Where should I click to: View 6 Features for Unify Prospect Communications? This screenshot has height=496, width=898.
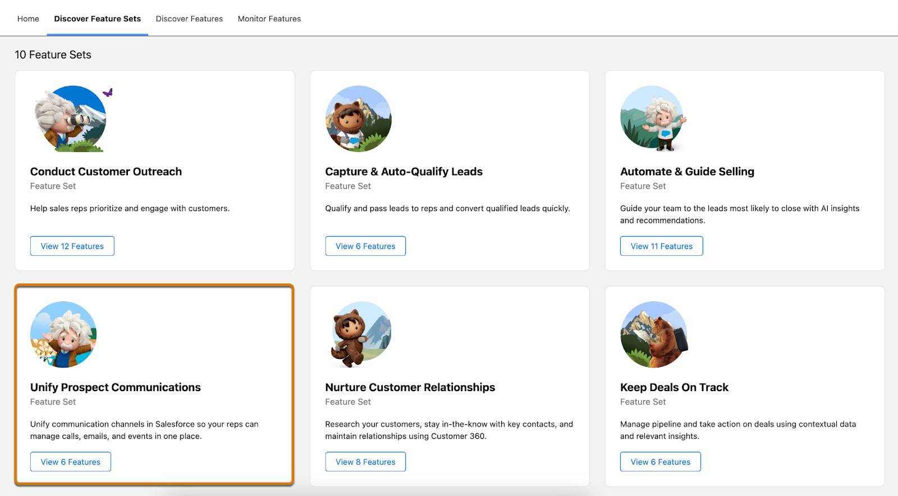click(x=70, y=461)
